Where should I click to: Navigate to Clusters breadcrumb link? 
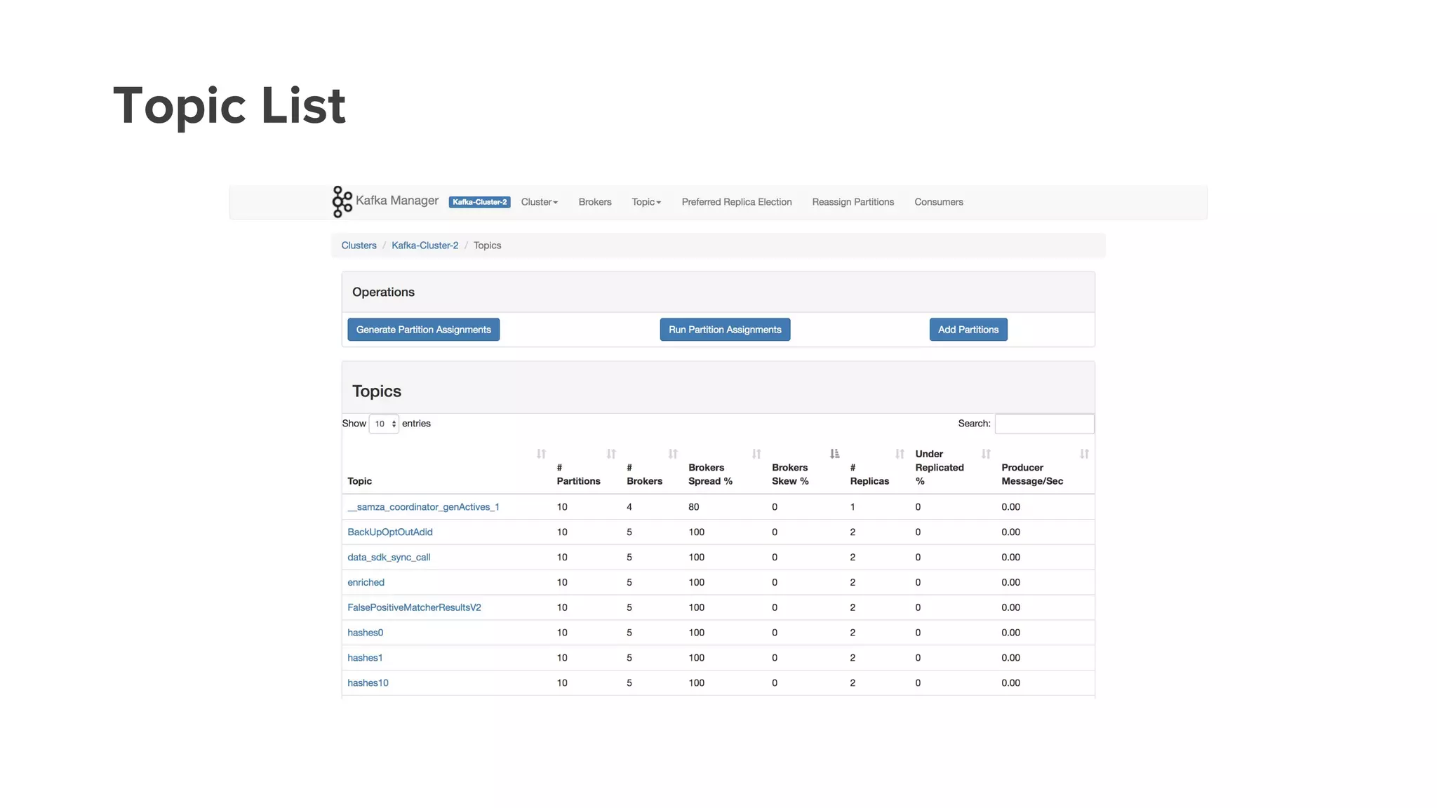coord(359,245)
